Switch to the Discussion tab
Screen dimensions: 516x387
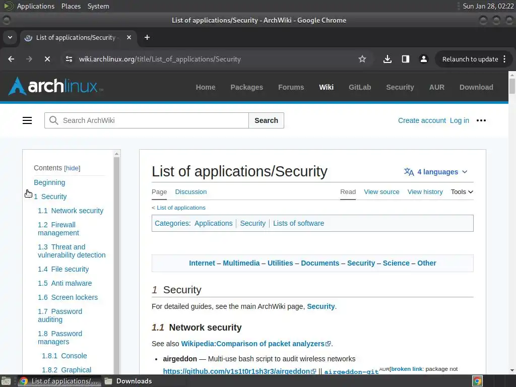coord(191,192)
